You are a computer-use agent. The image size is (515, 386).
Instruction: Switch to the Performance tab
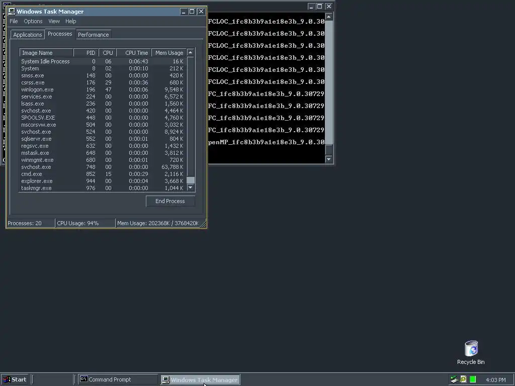(93, 35)
